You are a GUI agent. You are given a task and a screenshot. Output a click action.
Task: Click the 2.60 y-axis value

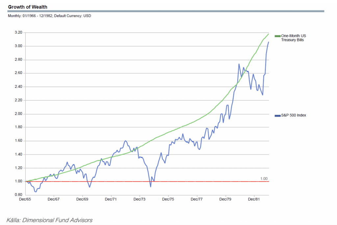pyautogui.click(x=18, y=73)
